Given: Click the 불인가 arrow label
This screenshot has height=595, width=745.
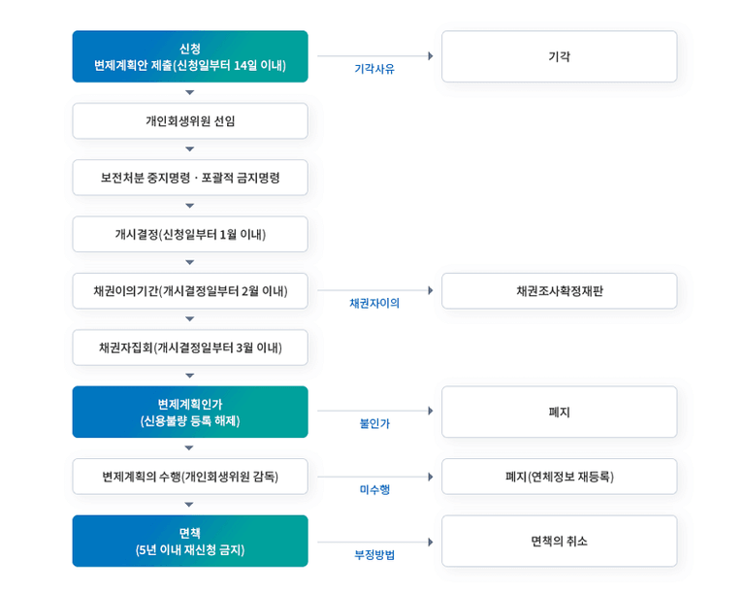Looking at the screenshot, I should (x=374, y=423).
